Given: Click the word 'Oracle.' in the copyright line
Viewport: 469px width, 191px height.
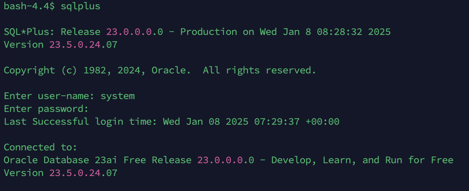Looking at the screenshot, I should point(169,71).
